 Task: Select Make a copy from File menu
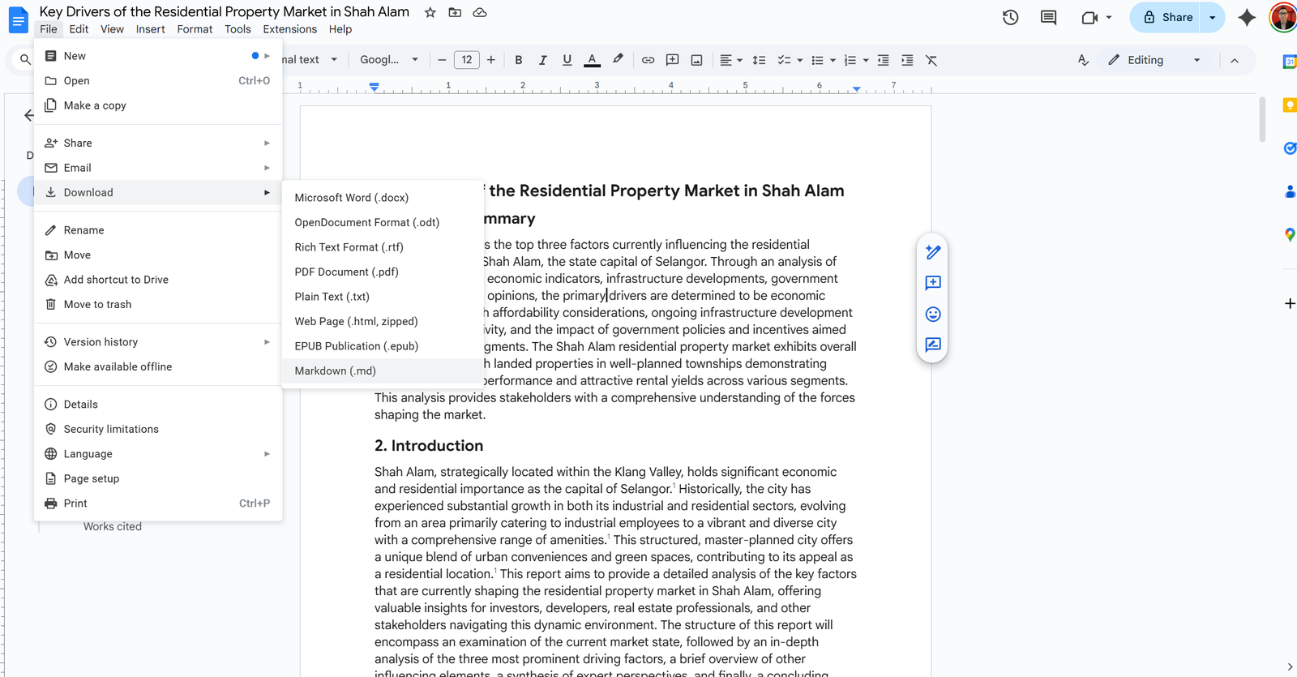158,105
